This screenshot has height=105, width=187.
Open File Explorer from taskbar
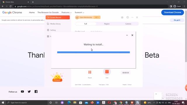[x=75, y=102]
